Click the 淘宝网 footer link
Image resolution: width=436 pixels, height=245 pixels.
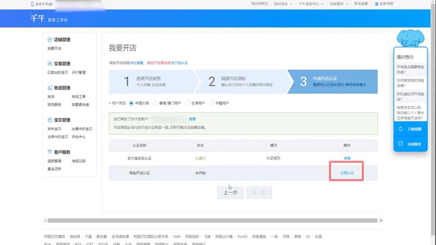tap(75, 237)
